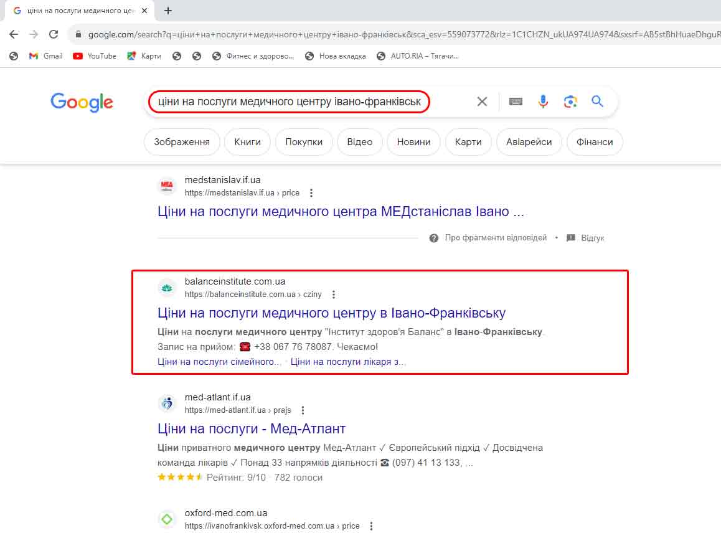This screenshot has width=721, height=533.
Task: Open the Gmail bookmark
Action: coord(45,56)
